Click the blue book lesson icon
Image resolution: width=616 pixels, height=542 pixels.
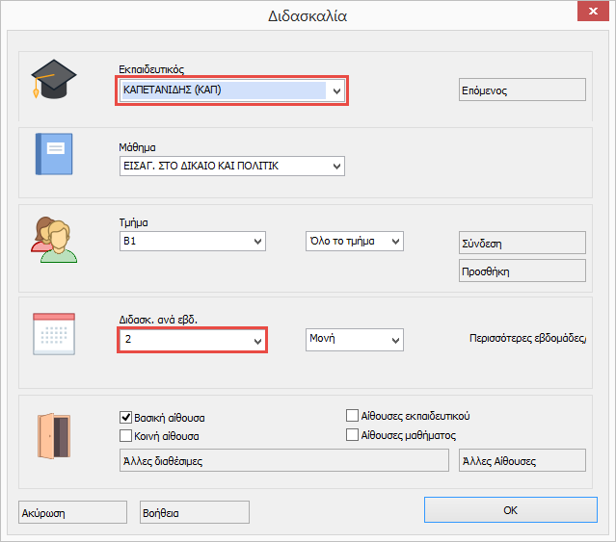tap(54, 154)
